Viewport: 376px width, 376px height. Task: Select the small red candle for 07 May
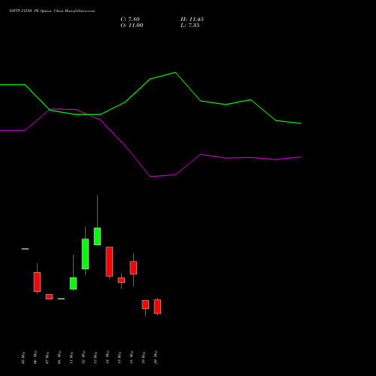pyautogui.click(x=49, y=296)
